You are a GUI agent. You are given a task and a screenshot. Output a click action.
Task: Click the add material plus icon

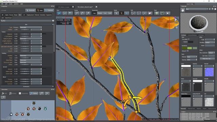coord(213,9)
